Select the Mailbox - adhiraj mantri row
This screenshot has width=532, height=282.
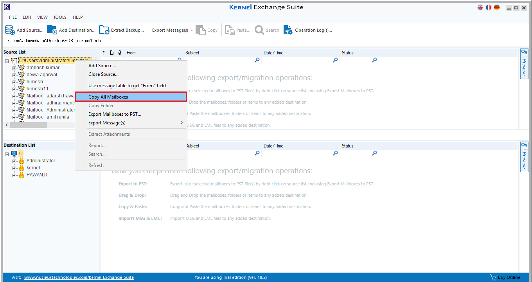pyautogui.click(x=50, y=103)
